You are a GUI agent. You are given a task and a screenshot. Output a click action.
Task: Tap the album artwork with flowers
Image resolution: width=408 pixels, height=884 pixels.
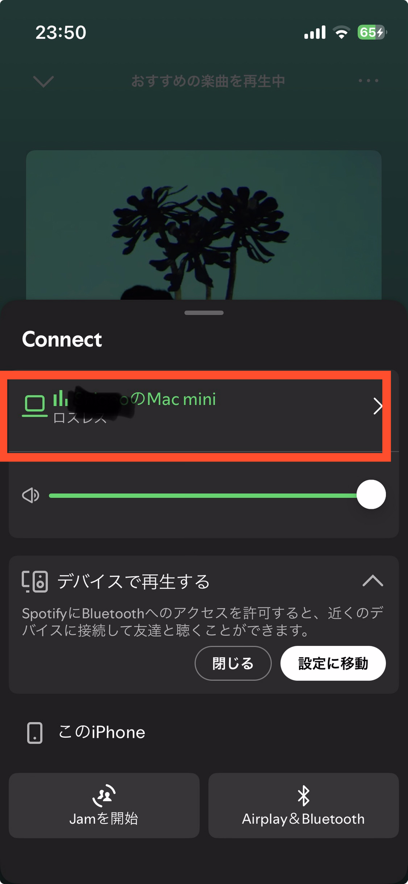(204, 225)
